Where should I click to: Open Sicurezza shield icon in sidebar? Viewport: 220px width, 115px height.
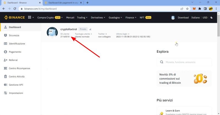(5, 35)
